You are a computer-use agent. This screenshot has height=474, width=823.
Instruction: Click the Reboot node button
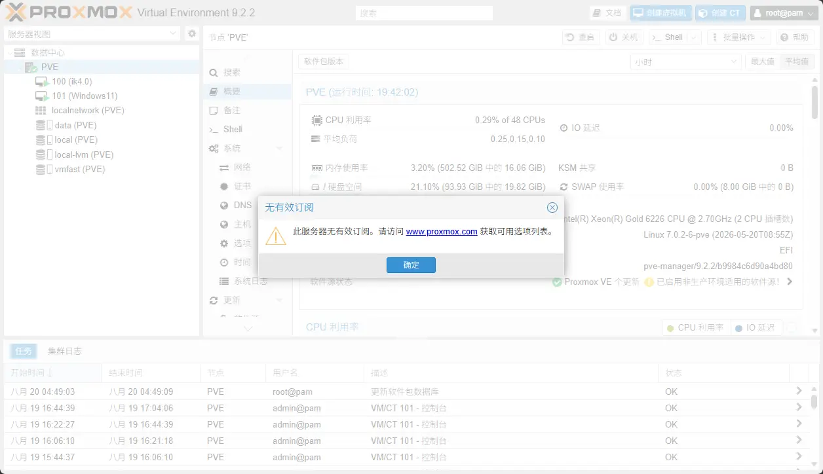(581, 37)
